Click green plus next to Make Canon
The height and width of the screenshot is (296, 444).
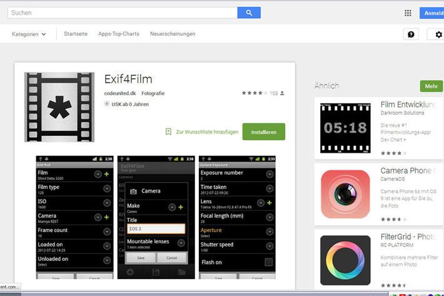181,207
